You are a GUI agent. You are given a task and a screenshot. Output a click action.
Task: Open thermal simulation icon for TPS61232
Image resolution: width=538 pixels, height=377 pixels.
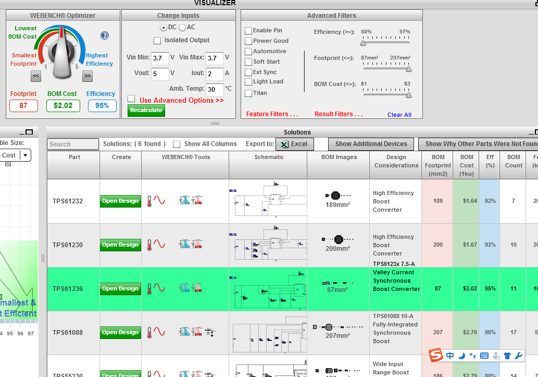pyautogui.click(x=149, y=201)
